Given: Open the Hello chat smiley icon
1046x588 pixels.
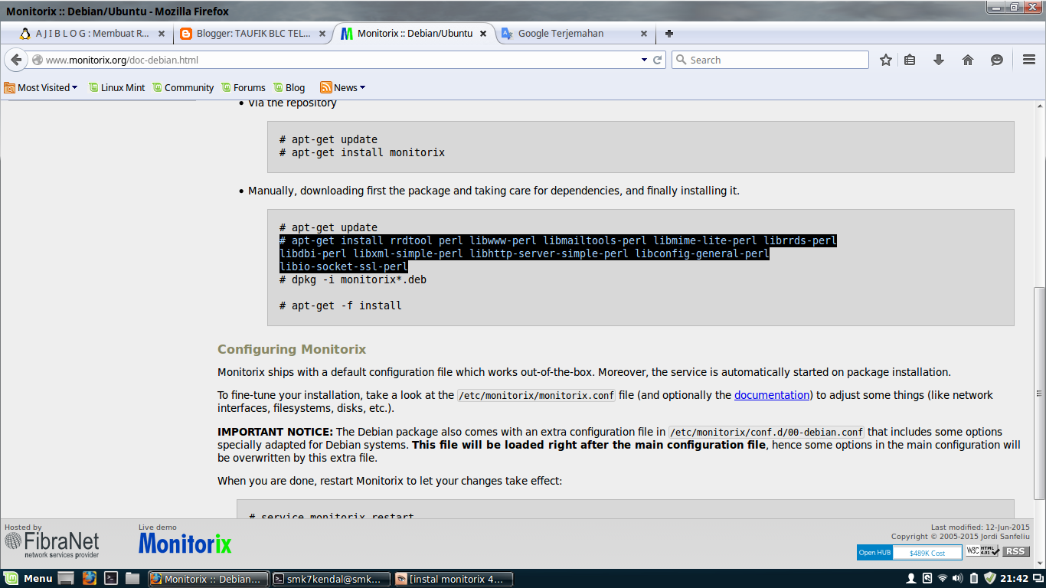Looking at the screenshot, I should pos(997,60).
